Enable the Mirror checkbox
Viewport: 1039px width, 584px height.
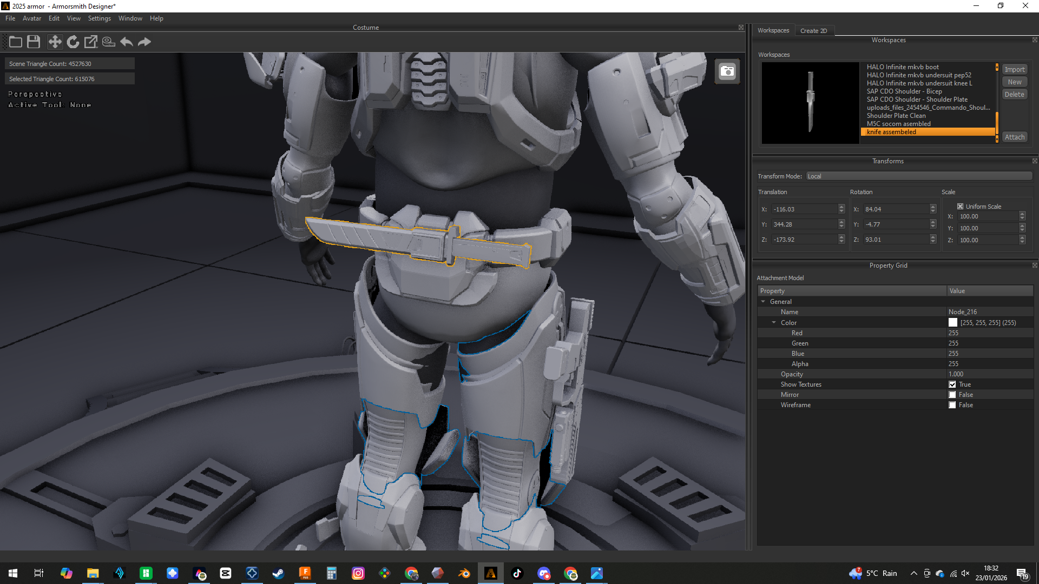952,394
